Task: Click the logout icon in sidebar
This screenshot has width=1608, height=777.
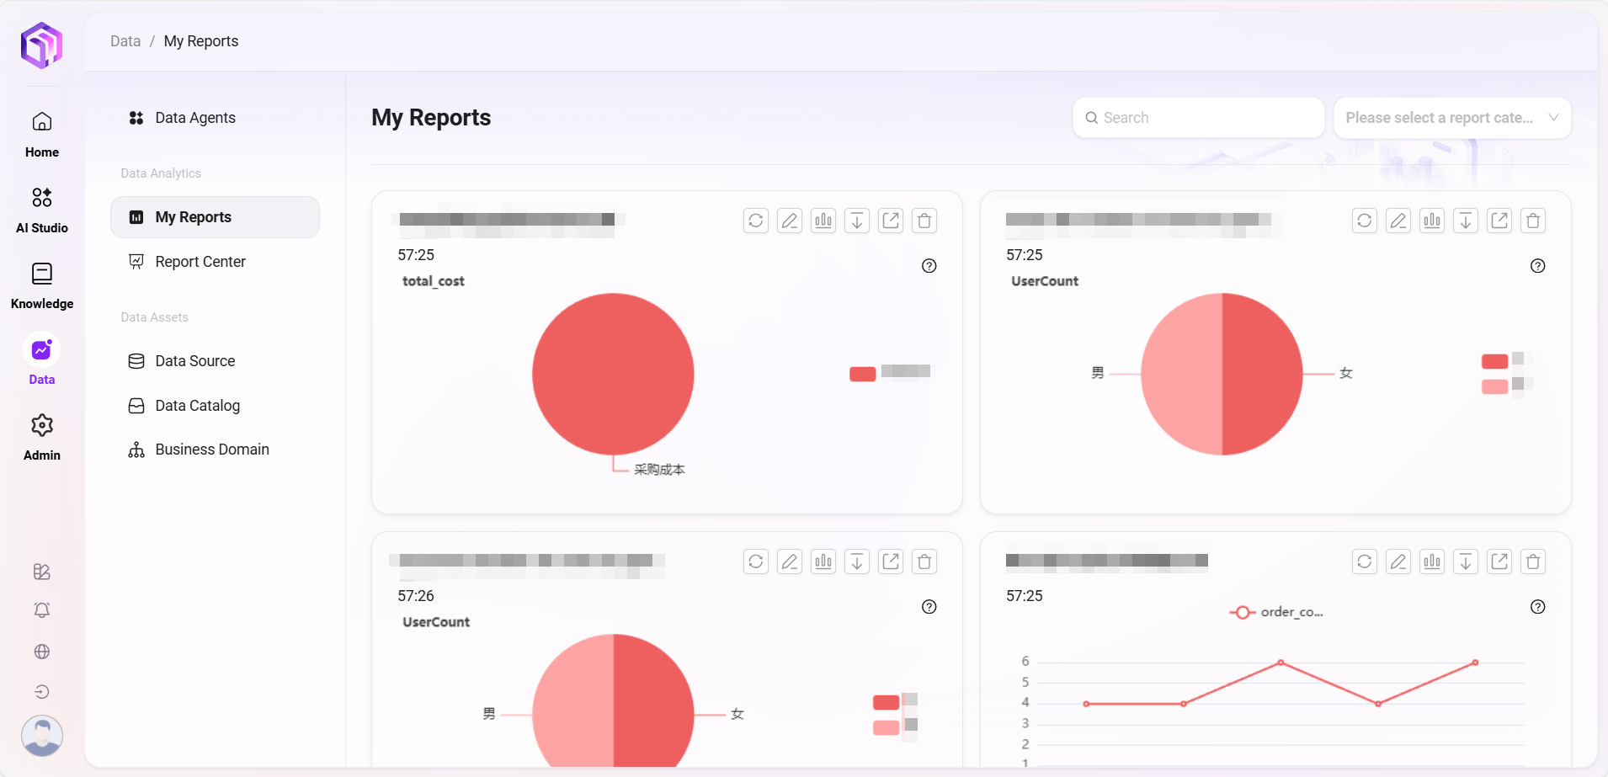Action: click(x=42, y=692)
